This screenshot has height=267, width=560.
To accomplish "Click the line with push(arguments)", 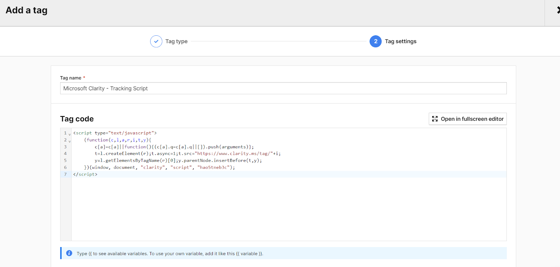I will [174, 147].
